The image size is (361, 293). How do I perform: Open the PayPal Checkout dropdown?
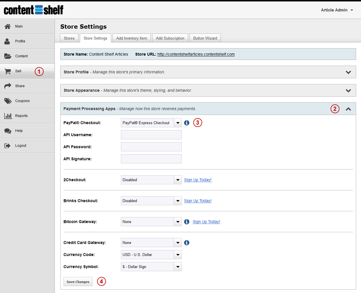point(151,123)
